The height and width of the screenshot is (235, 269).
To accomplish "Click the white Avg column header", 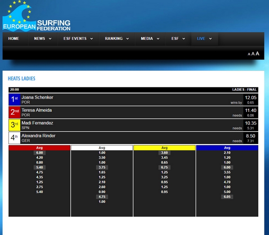I will [102, 148].
